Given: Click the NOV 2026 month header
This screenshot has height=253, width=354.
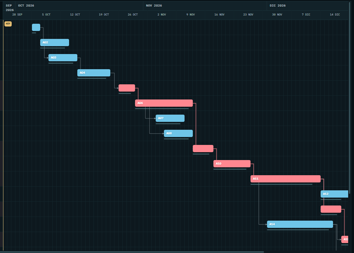Looking at the screenshot, I should (154, 6).
